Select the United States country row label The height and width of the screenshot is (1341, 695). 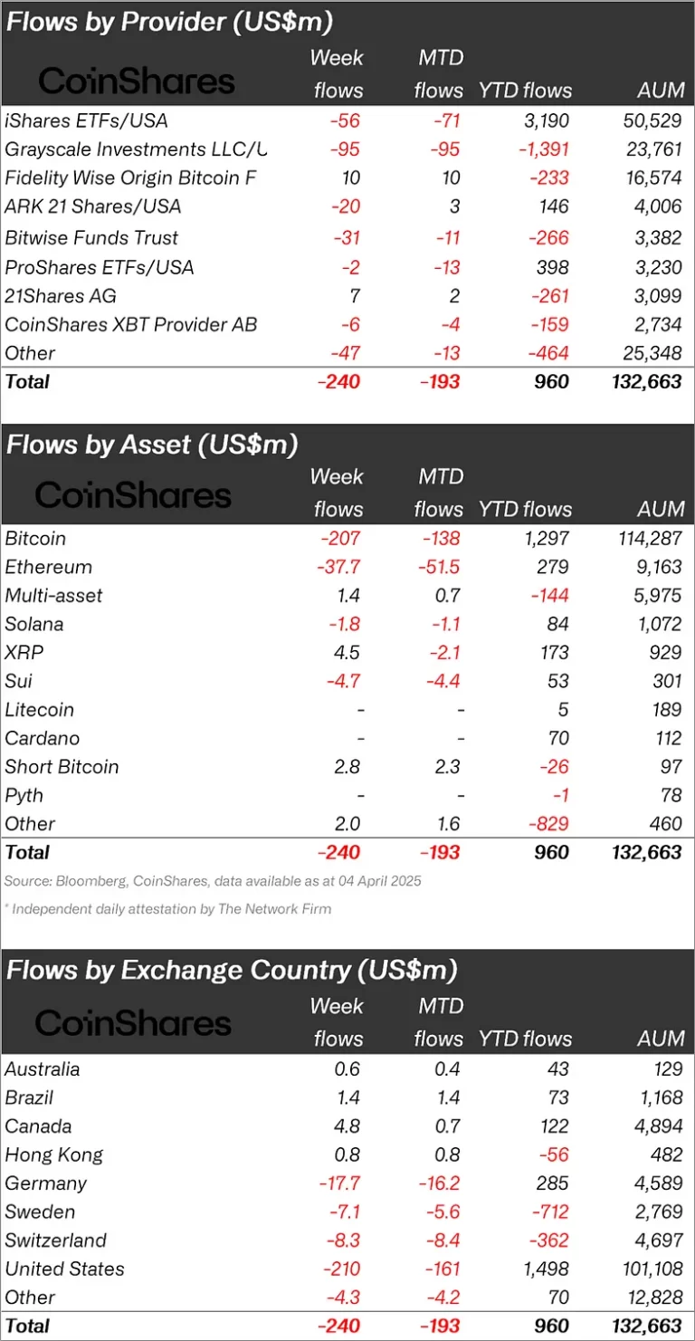(65, 1269)
